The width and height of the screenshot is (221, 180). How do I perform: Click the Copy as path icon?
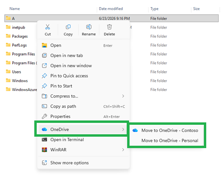tap(44, 106)
